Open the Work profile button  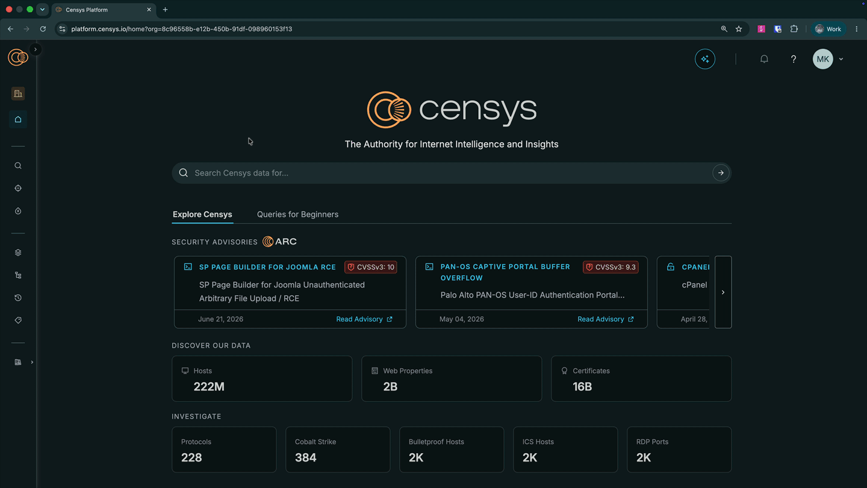[828, 29]
